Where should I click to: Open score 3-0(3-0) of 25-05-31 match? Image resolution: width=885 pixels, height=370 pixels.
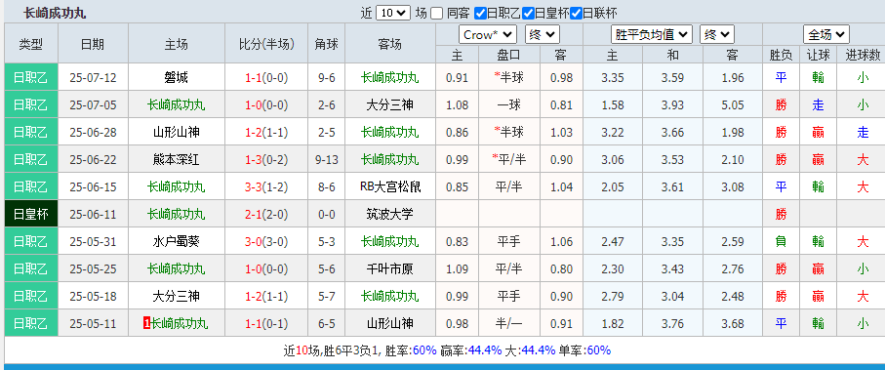266,242
